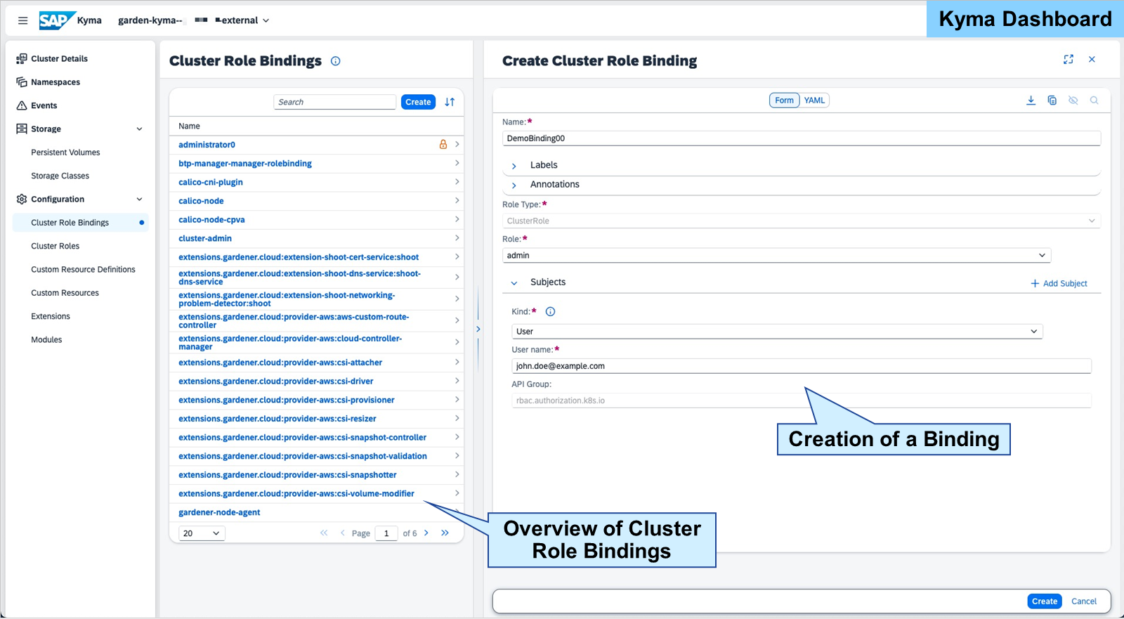The height and width of the screenshot is (619, 1124).
Task: Go to next page of bindings
Action: (426, 533)
